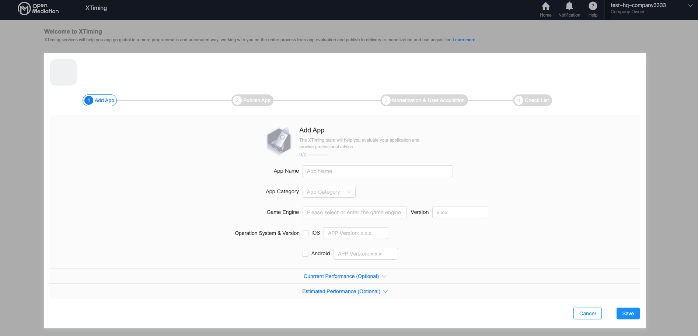Viewport: 698px width, 336px height.
Task: Focus the game engine Version field
Action: (x=460, y=212)
